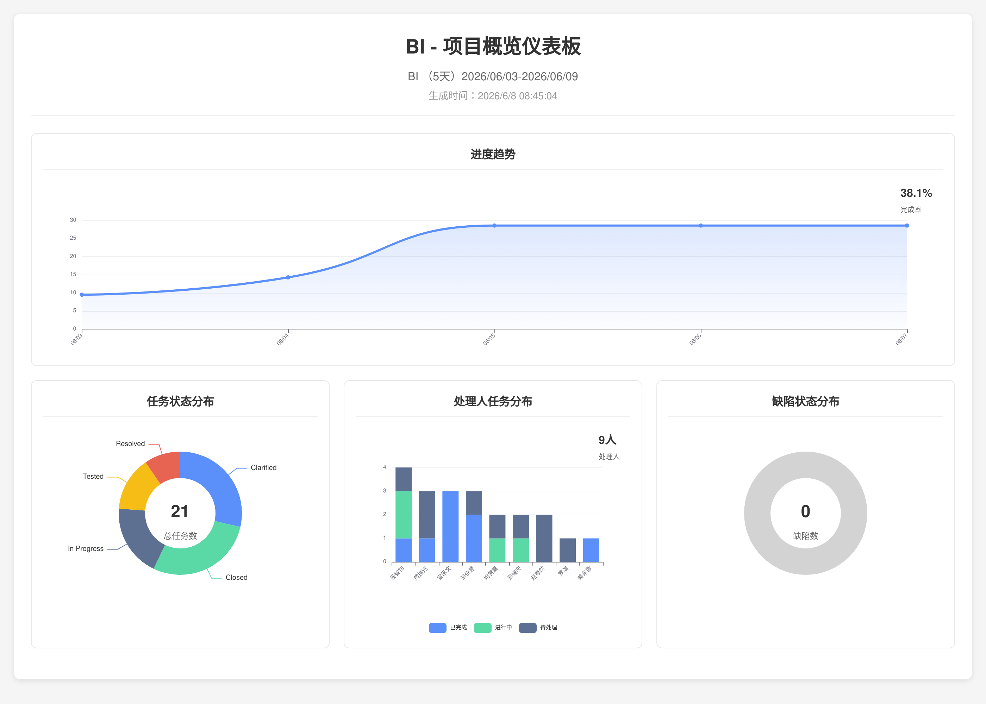Click the 罗滨 axis name label
This screenshot has height=704, width=986.
pos(563,571)
